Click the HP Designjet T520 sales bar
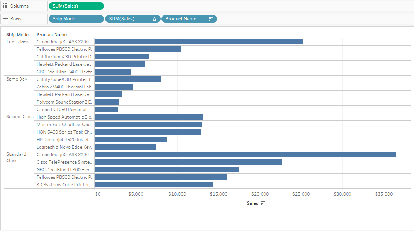 tap(131, 139)
